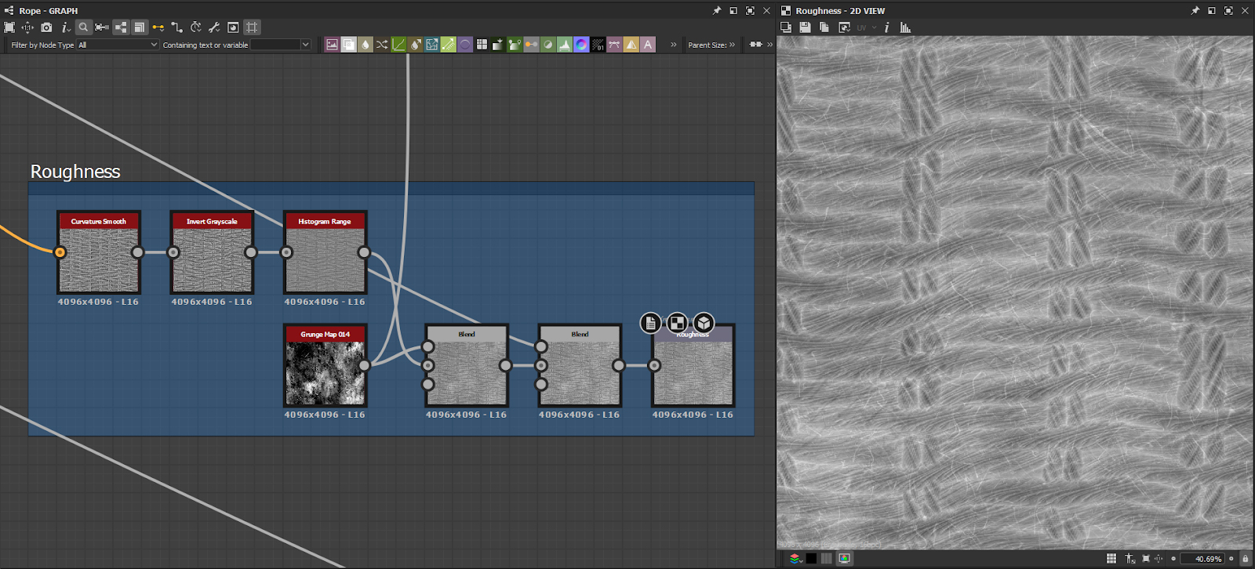
Task: Open the Filter by Node Type dropdown
Action: click(x=118, y=45)
